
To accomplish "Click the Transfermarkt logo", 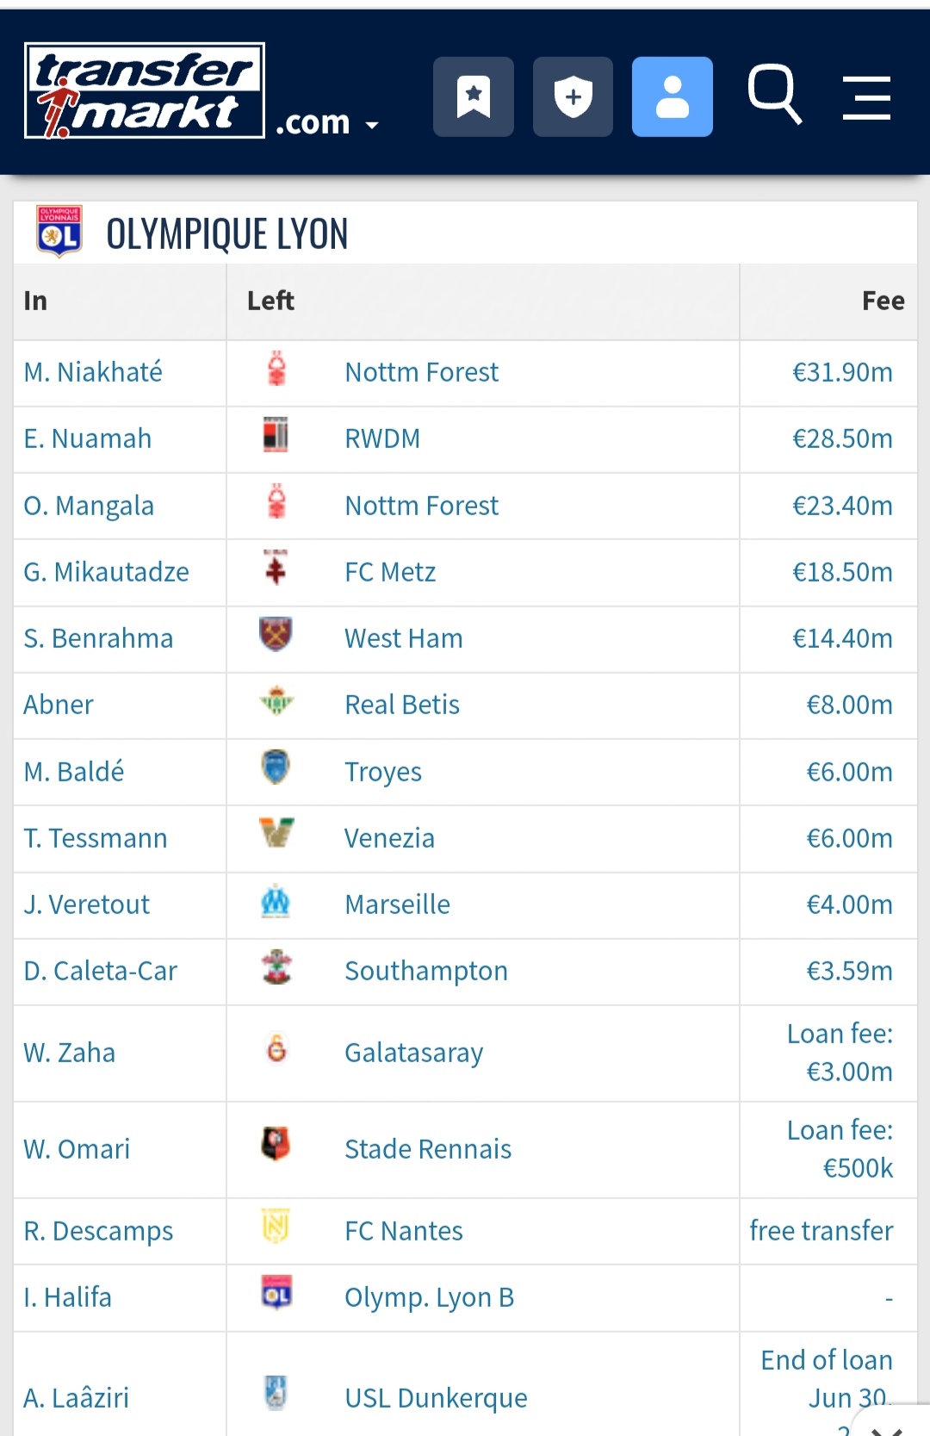I will (145, 90).
